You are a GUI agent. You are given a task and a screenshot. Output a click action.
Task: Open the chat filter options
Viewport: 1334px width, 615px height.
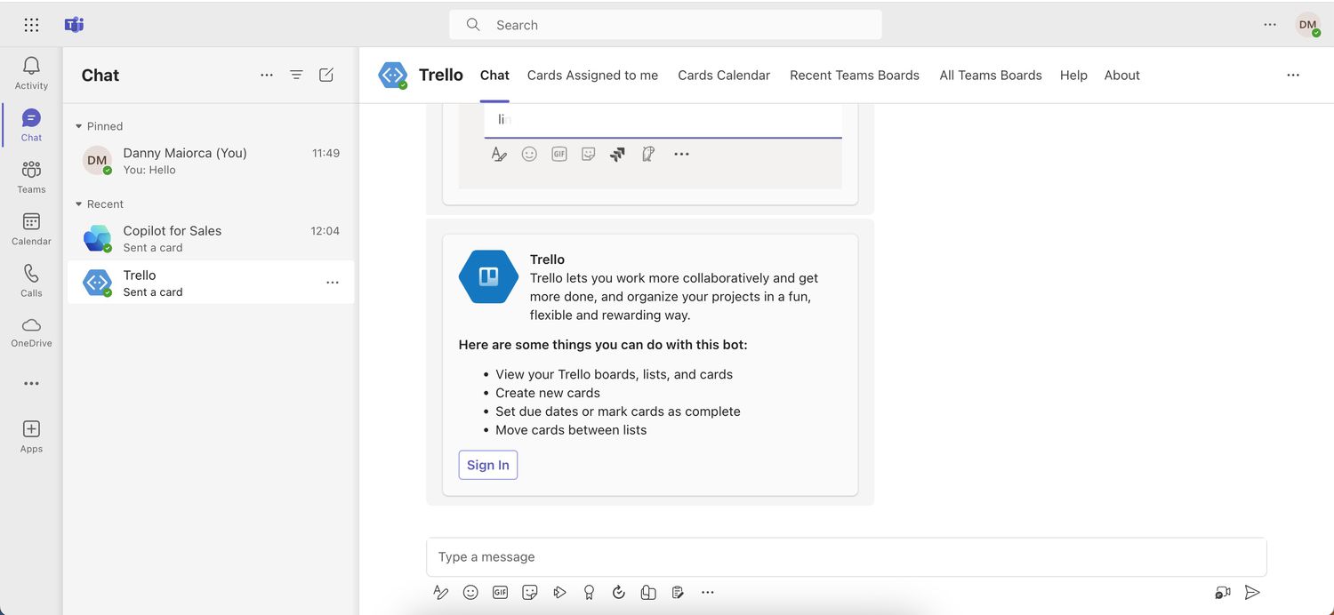tap(296, 76)
